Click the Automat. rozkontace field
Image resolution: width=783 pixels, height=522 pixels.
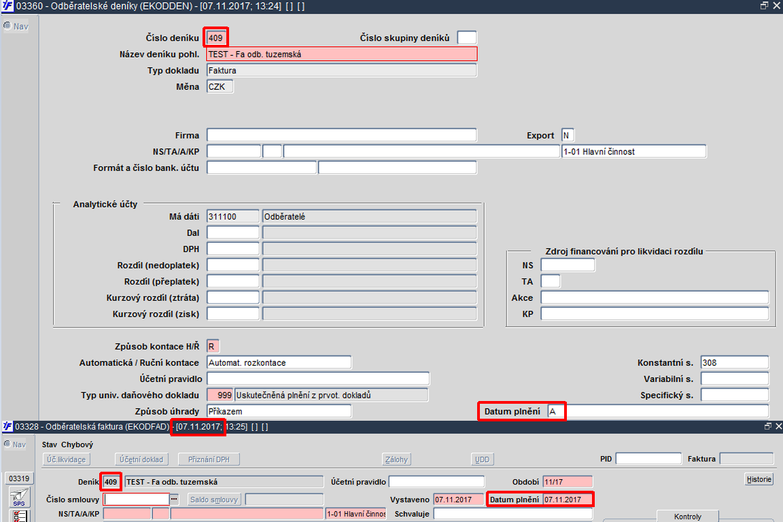click(279, 363)
